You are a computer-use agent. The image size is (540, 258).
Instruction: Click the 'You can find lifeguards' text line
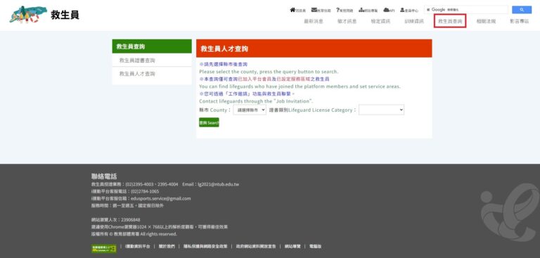pos(300,86)
